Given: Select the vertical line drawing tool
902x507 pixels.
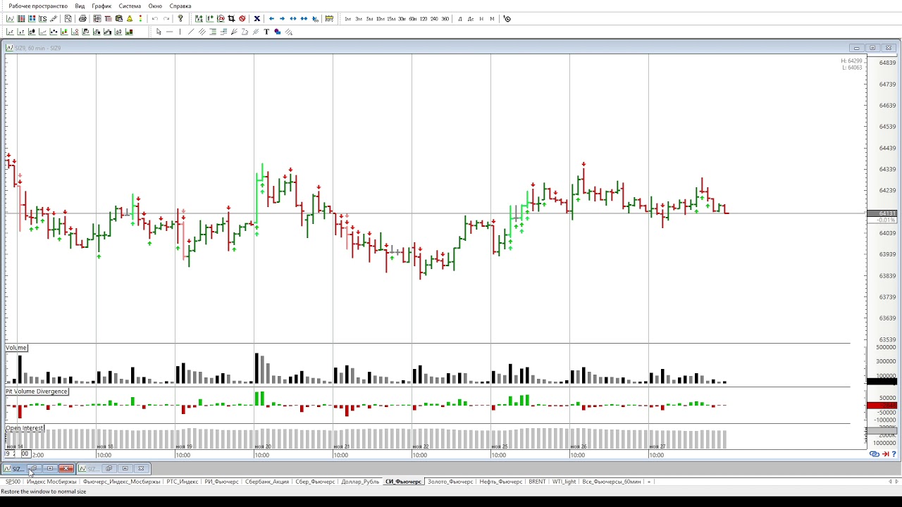Looking at the screenshot, I should point(180,32).
